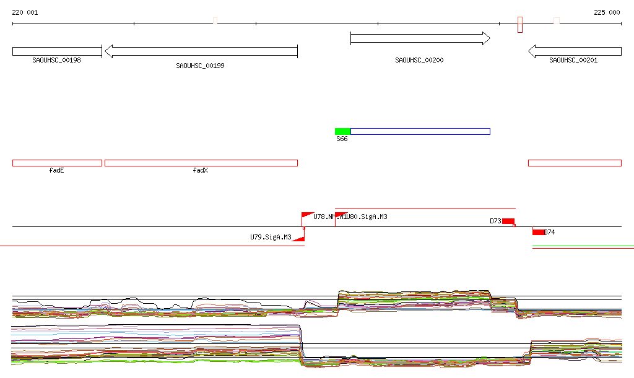Screen dimensions: 634x378
Task: Click the leftmost faint marker on the ruler
Action: pyautogui.click(x=215, y=21)
